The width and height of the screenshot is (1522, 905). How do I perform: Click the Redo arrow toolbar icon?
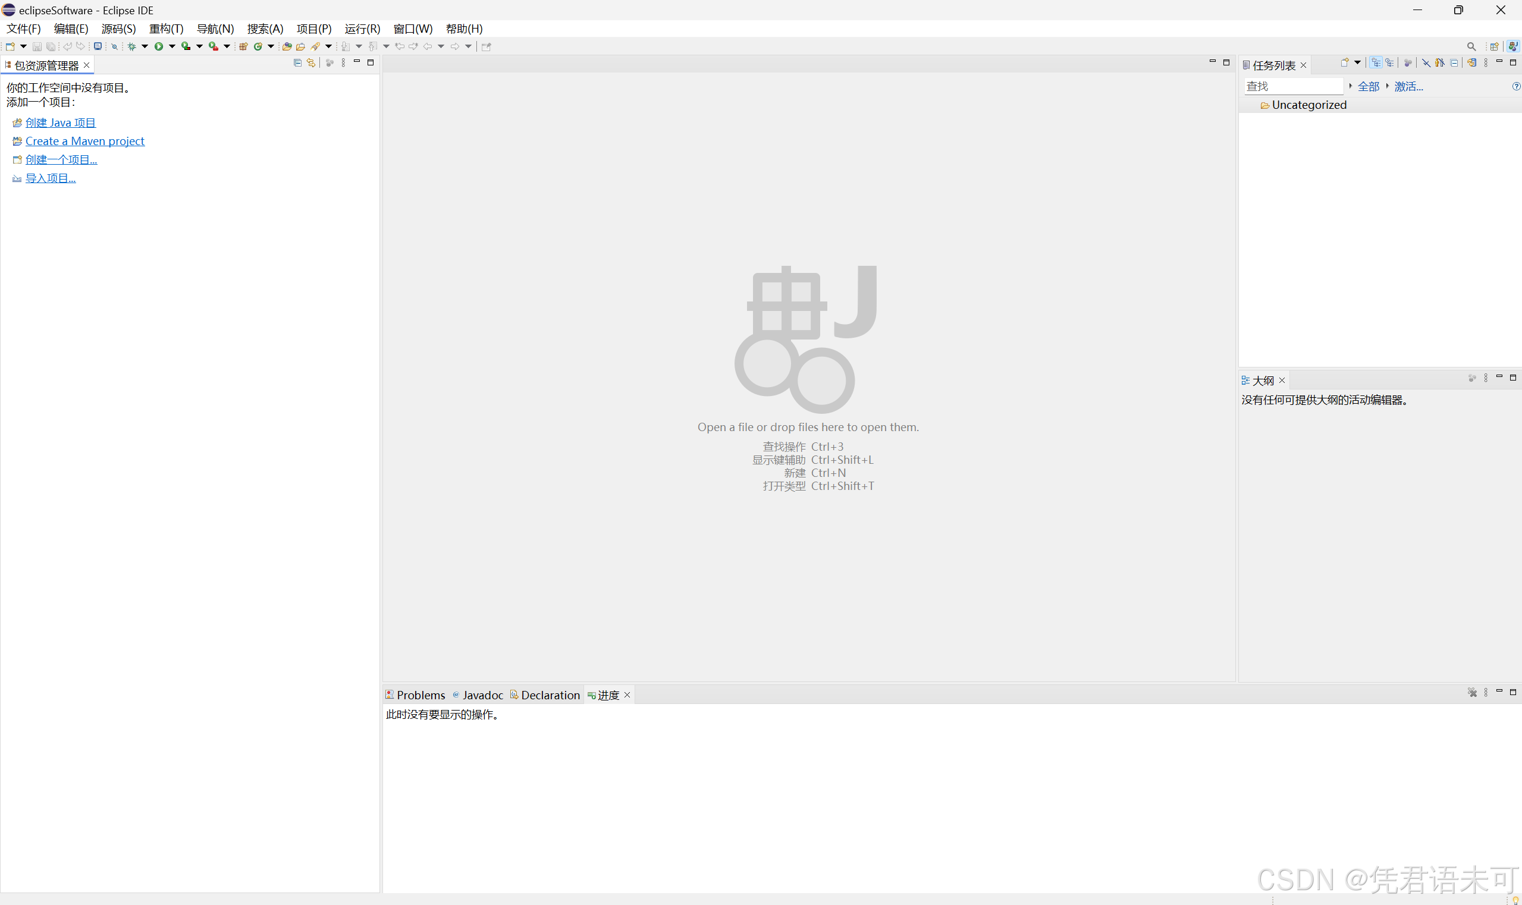pyautogui.click(x=80, y=46)
